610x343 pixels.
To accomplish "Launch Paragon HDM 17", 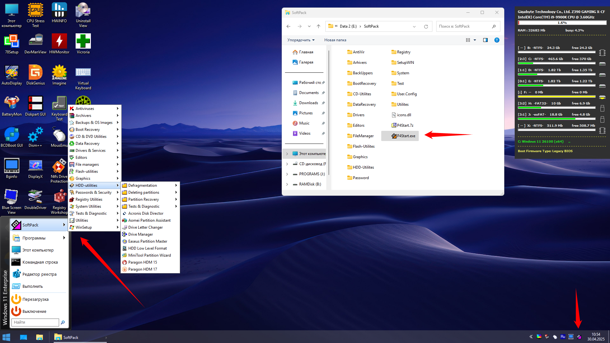I will [150, 269].
